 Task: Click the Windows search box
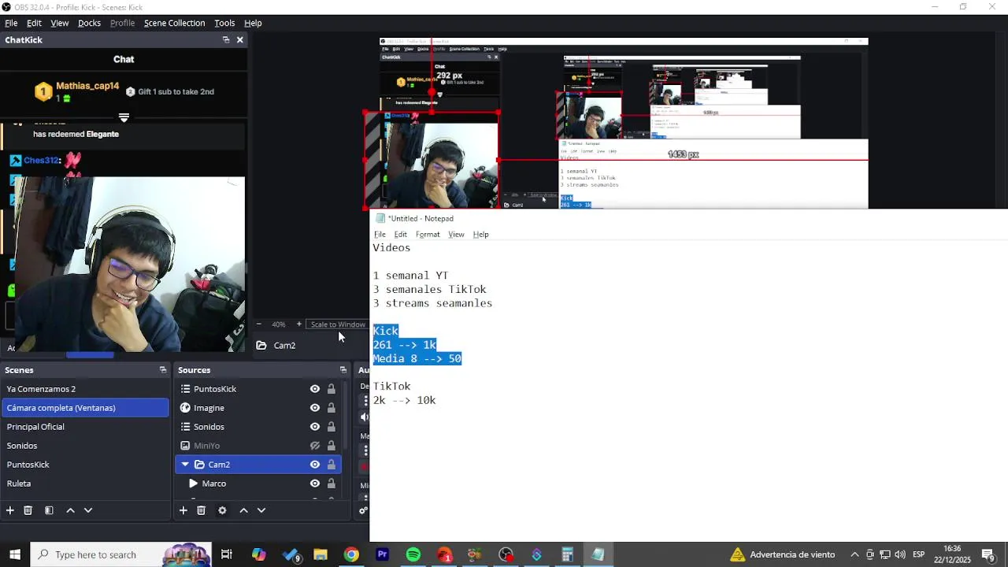click(x=120, y=555)
